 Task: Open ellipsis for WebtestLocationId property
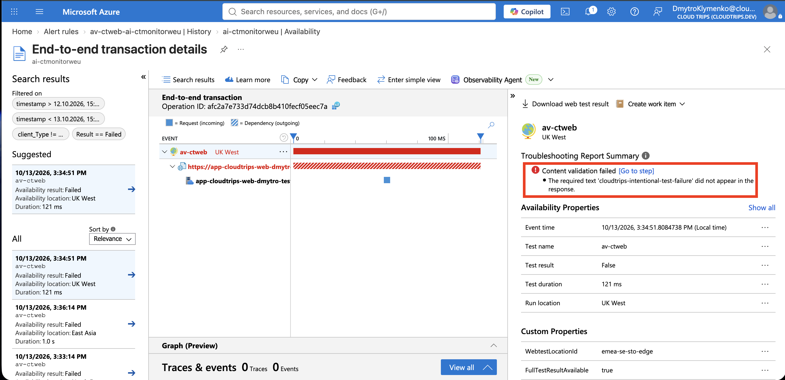pyautogui.click(x=765, y=351)
